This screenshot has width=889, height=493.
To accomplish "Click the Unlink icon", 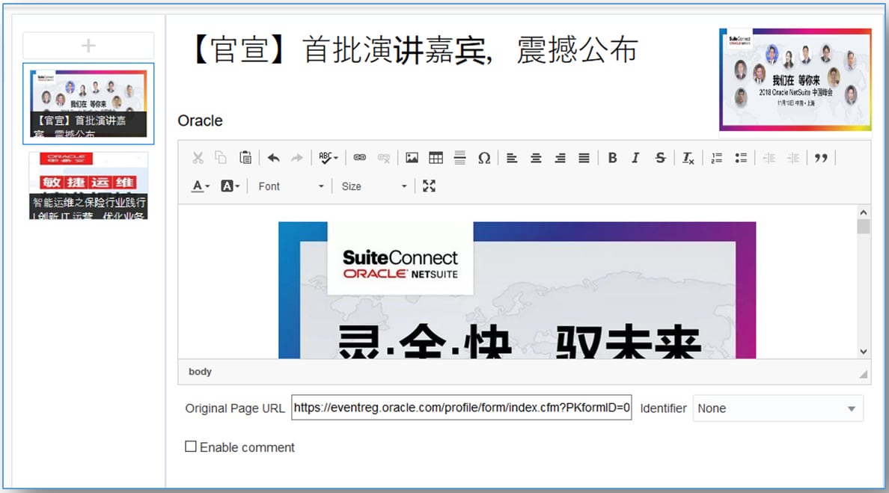I will [384, 158].
